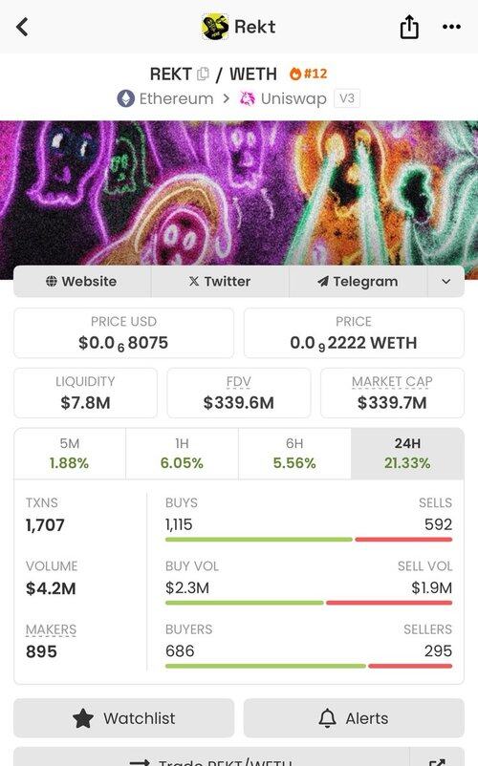Expand more social links chevron
478x766 pixels.
pyautogui.click(x=445, y=282)
